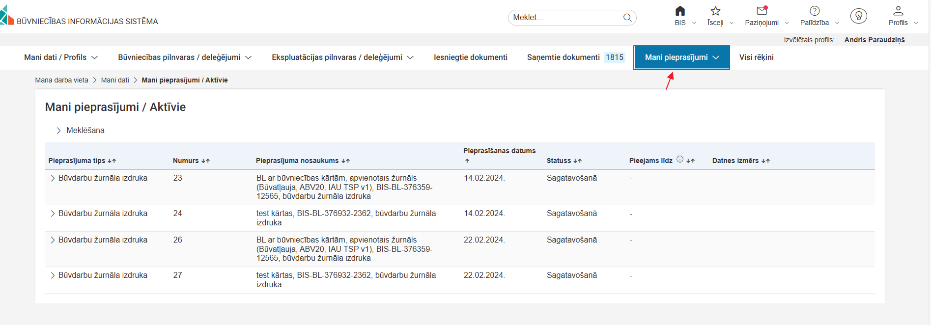Image resolution: width=931 pixels, height=325 pixels.
Task: Click the info icon beside Pieejams līdz
Action: click(x=680, y=159)
